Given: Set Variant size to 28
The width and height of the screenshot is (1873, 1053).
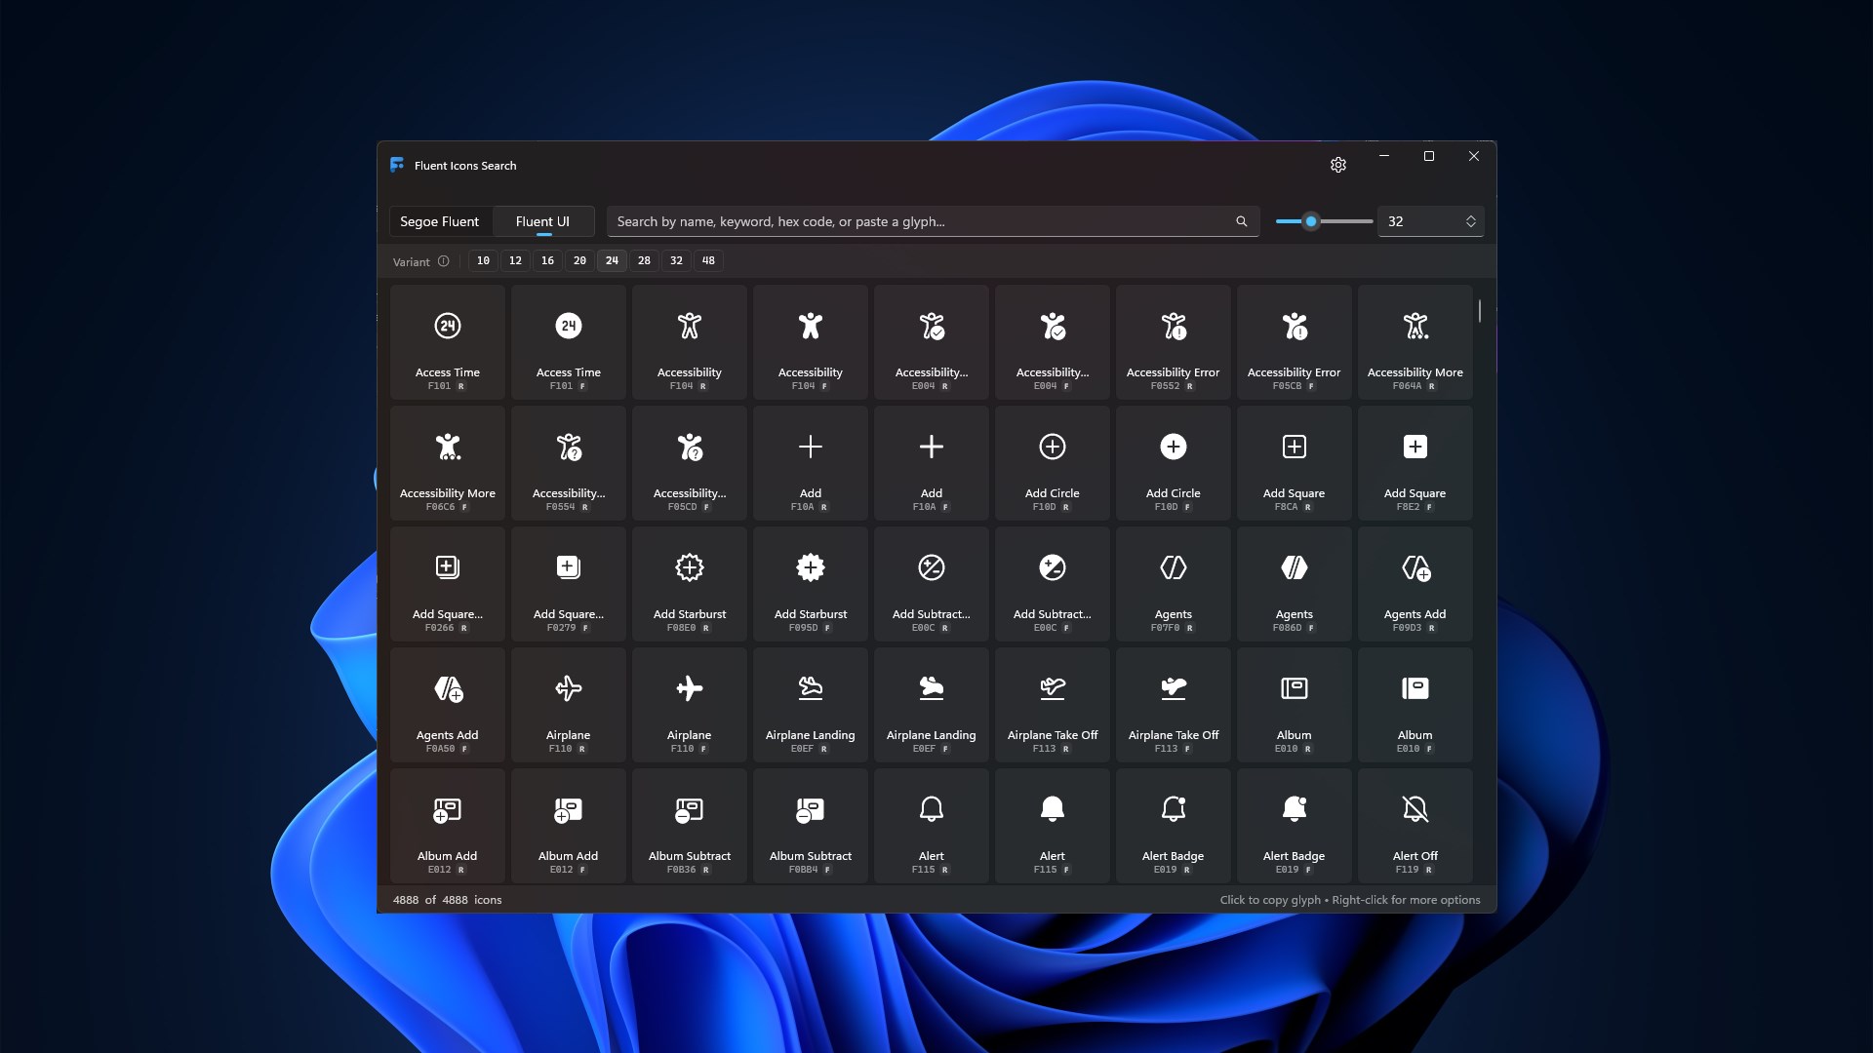Looking at the screenshot, I should click(644, 260).
